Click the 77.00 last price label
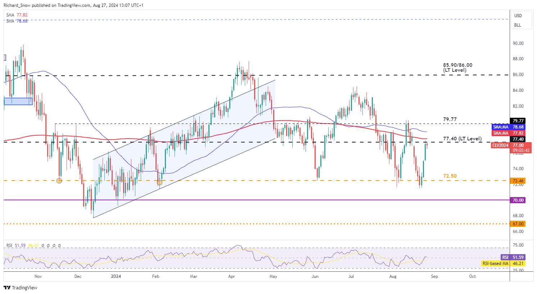This screenshot has width=537, height=294. tap(518, 145)
